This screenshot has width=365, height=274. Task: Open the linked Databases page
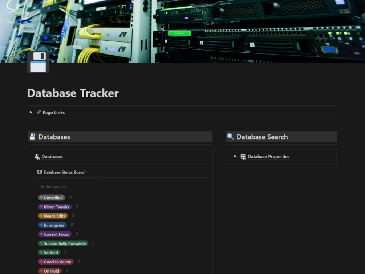point(52,157)
